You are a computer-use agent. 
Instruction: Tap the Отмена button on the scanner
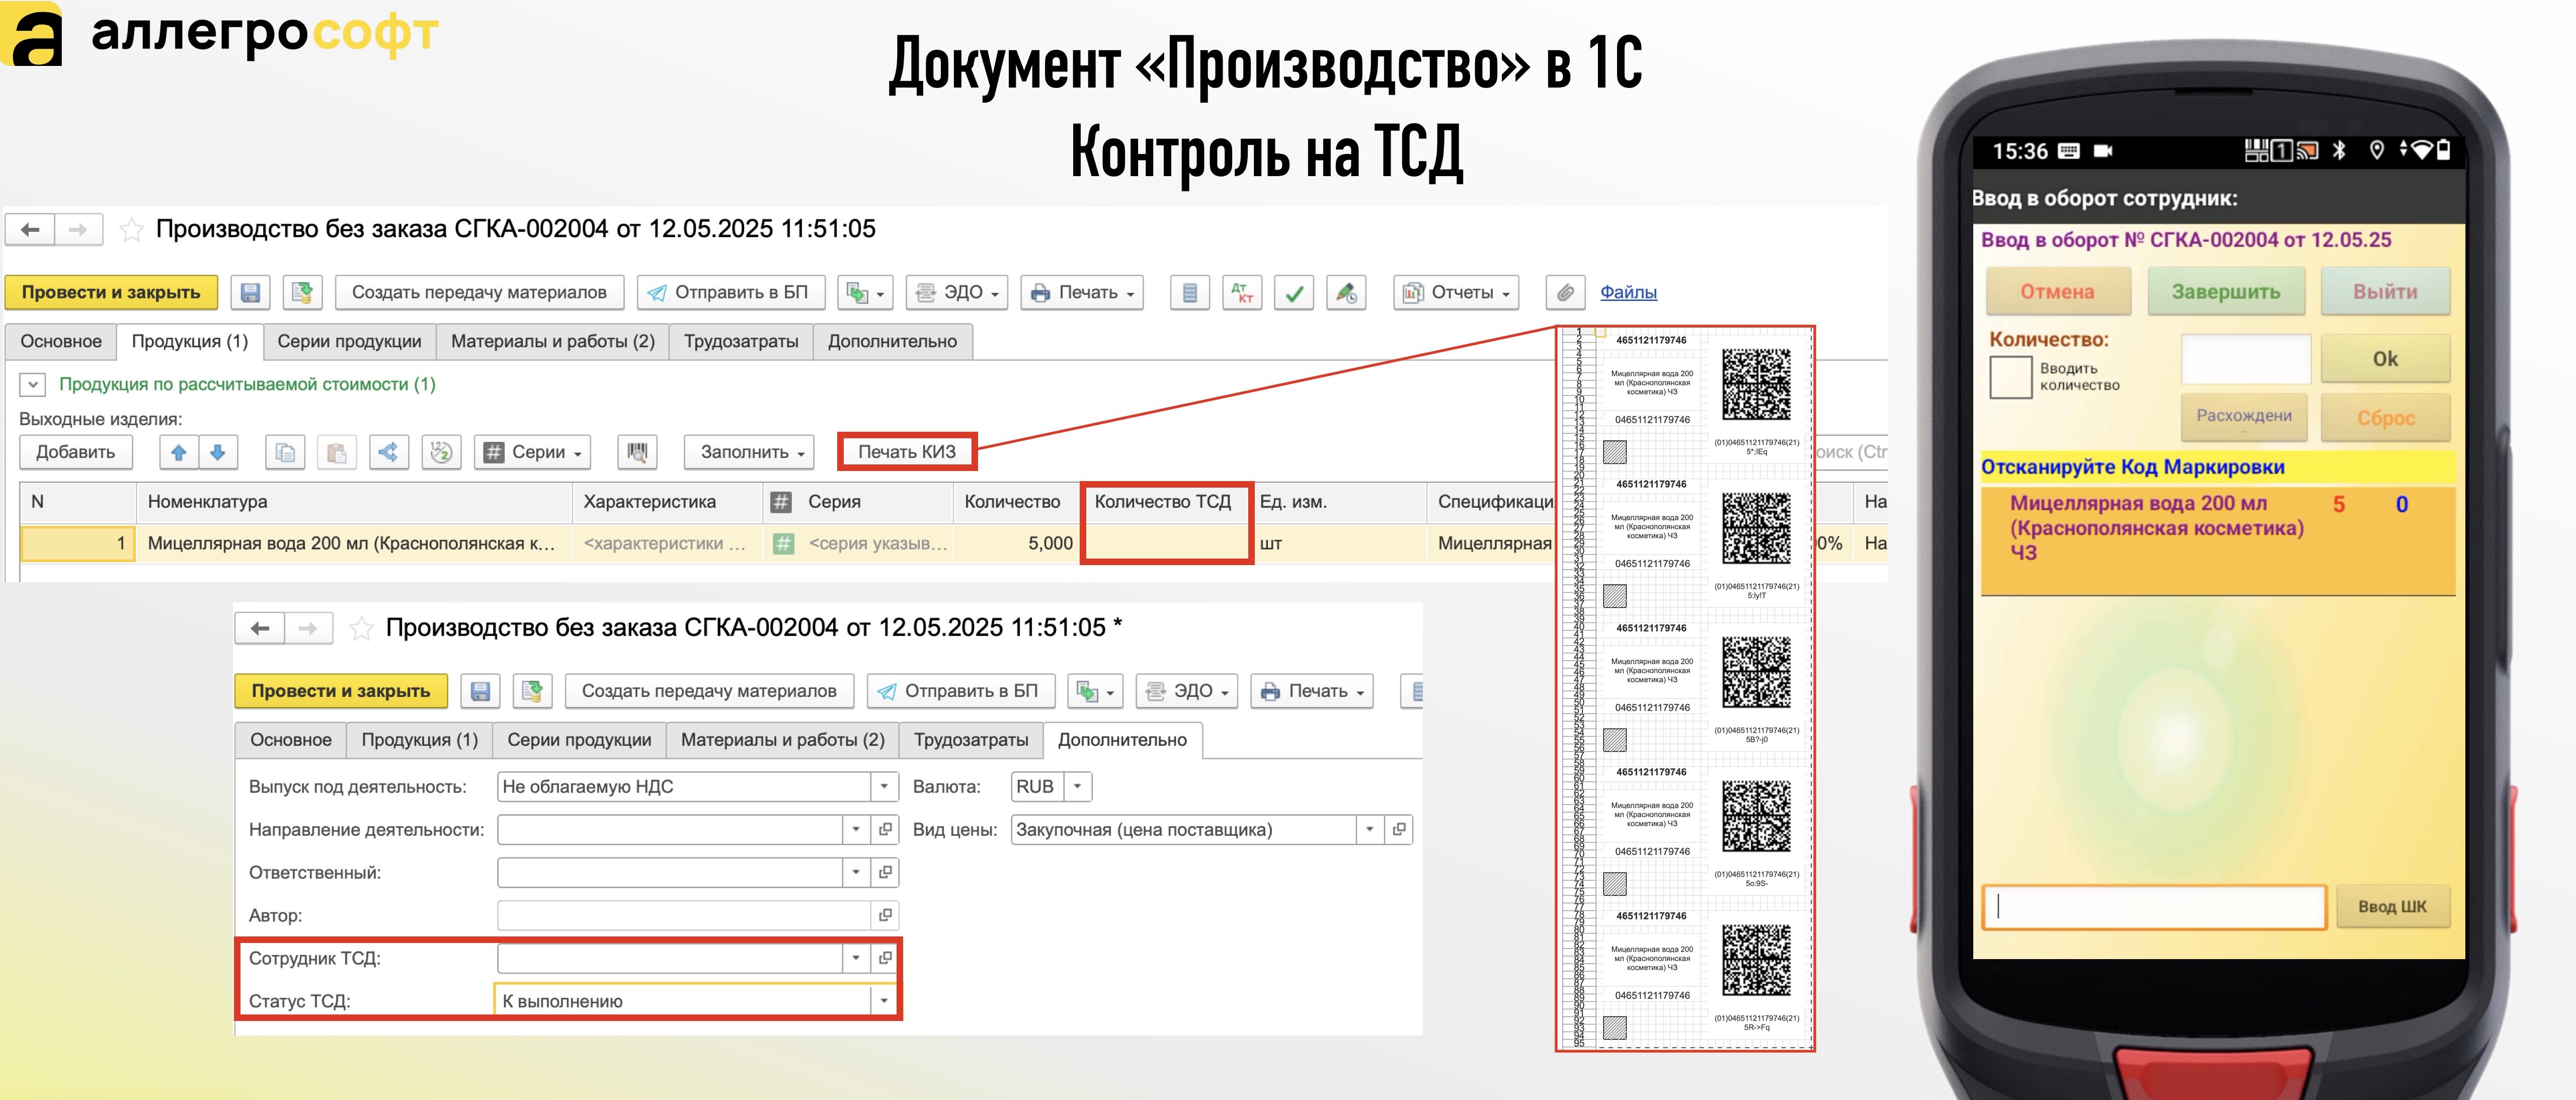tap(2057, 292)
